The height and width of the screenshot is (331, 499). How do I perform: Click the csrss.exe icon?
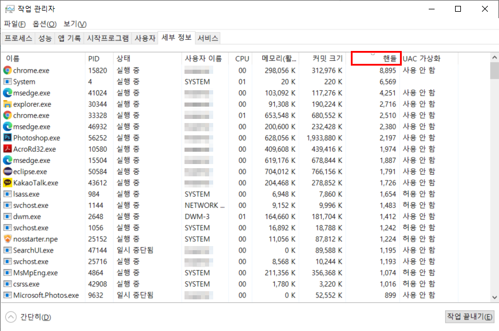(8, 284)
